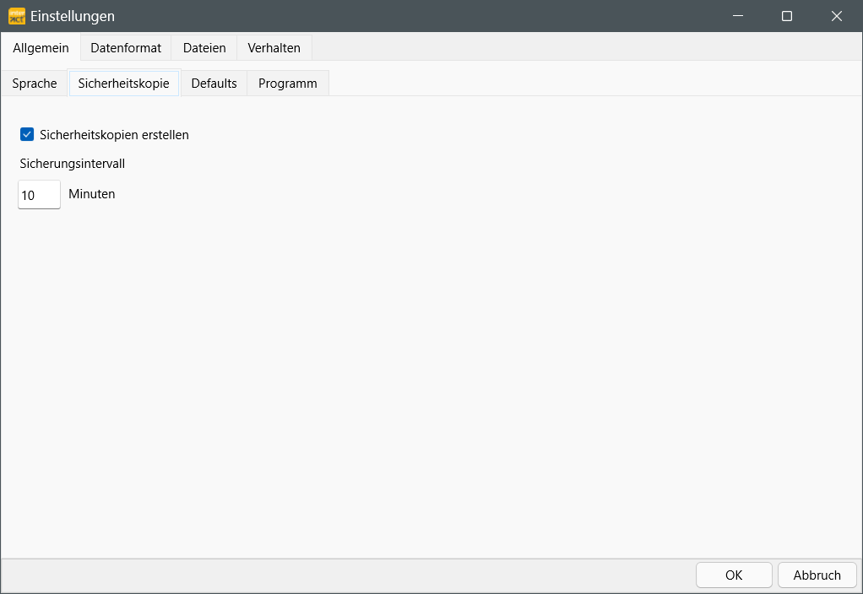The height and width of the screenshot is (594, 863).
Task: Click the Minuten label text
Action: click(92, 193)
